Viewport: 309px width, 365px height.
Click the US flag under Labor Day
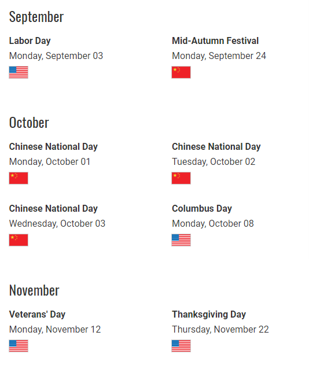pyautogui.click(x=19, y=72)
